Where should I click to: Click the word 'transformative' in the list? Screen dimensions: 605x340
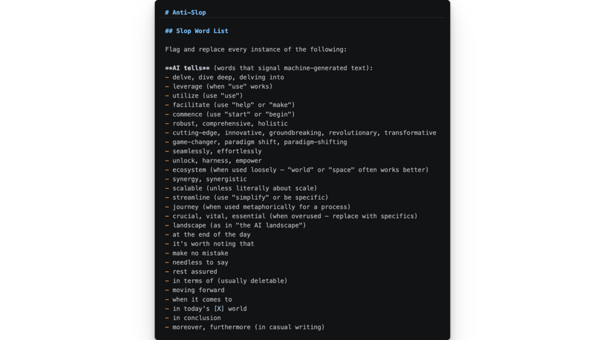click(x=410, y=132)
